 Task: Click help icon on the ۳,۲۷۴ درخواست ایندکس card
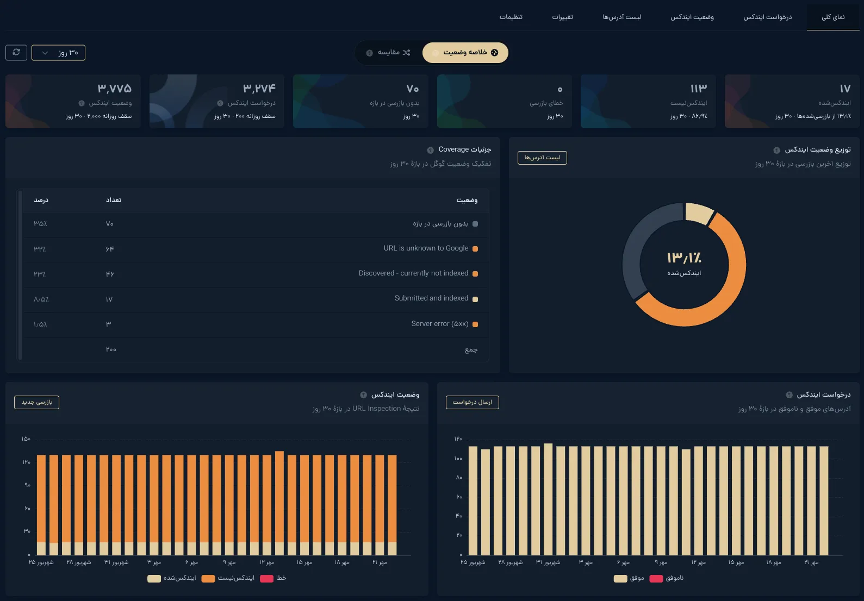220,103
